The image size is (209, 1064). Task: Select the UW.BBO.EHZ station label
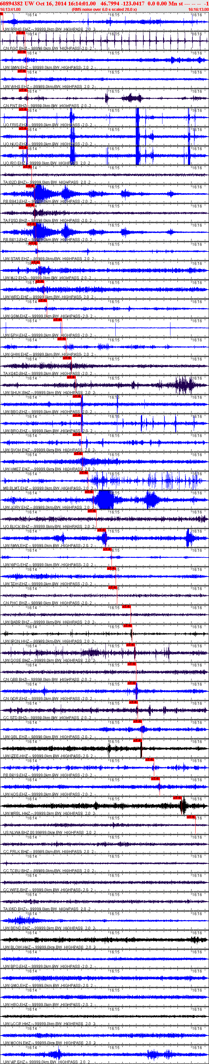16,412
